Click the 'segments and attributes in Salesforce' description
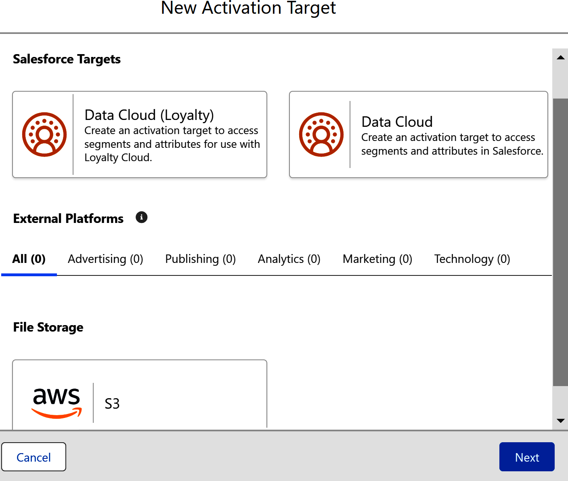568x481 pixels. (452, 145)
